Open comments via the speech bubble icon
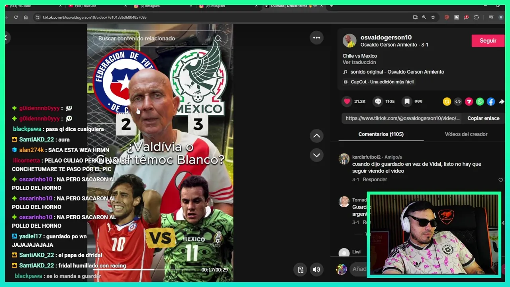The height and width of the screenshot is (287, 510). [378, 102]
